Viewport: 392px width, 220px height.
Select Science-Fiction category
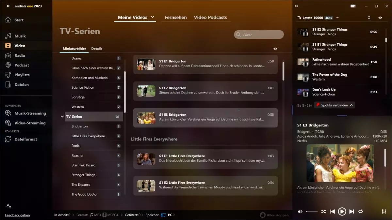[94, 87]
